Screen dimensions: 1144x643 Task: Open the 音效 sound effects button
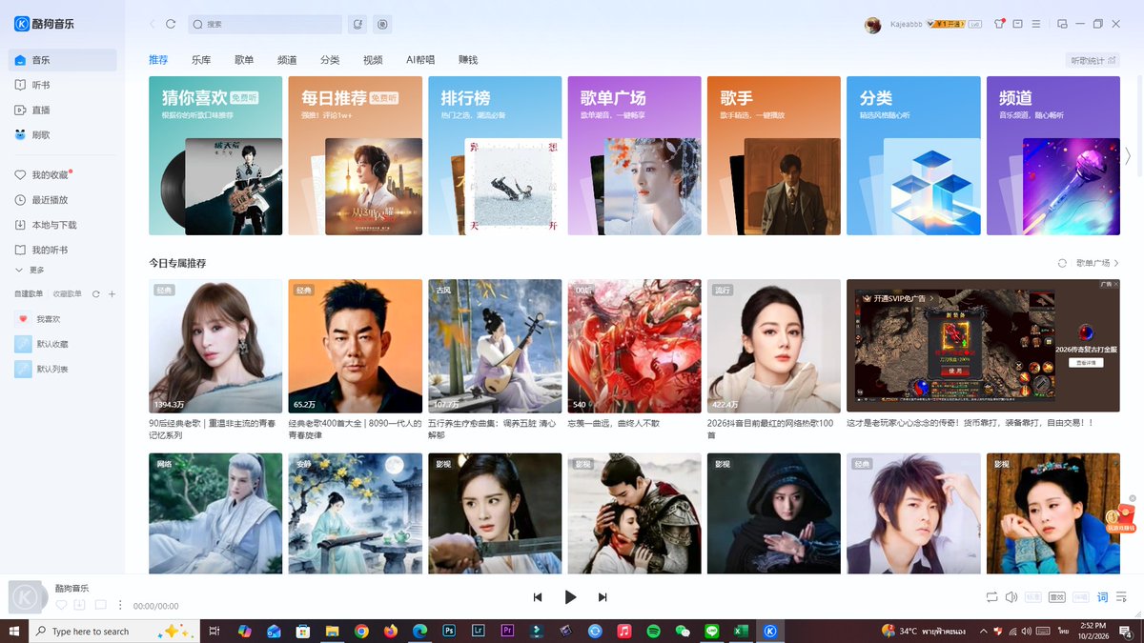[1056, 597]
